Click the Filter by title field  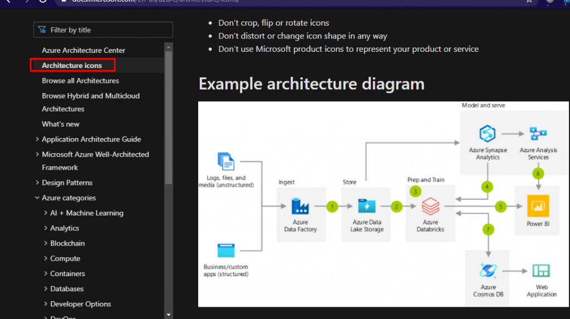104,30
